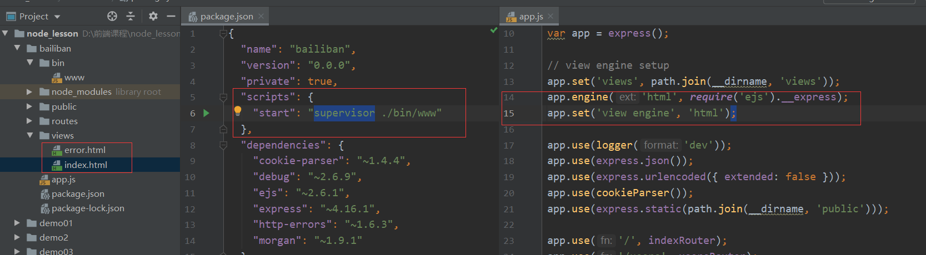Click the Collapse All icon in Project panel
Image resolution: width=926 pixels, height=255 pixels.
tap(131, 16)
